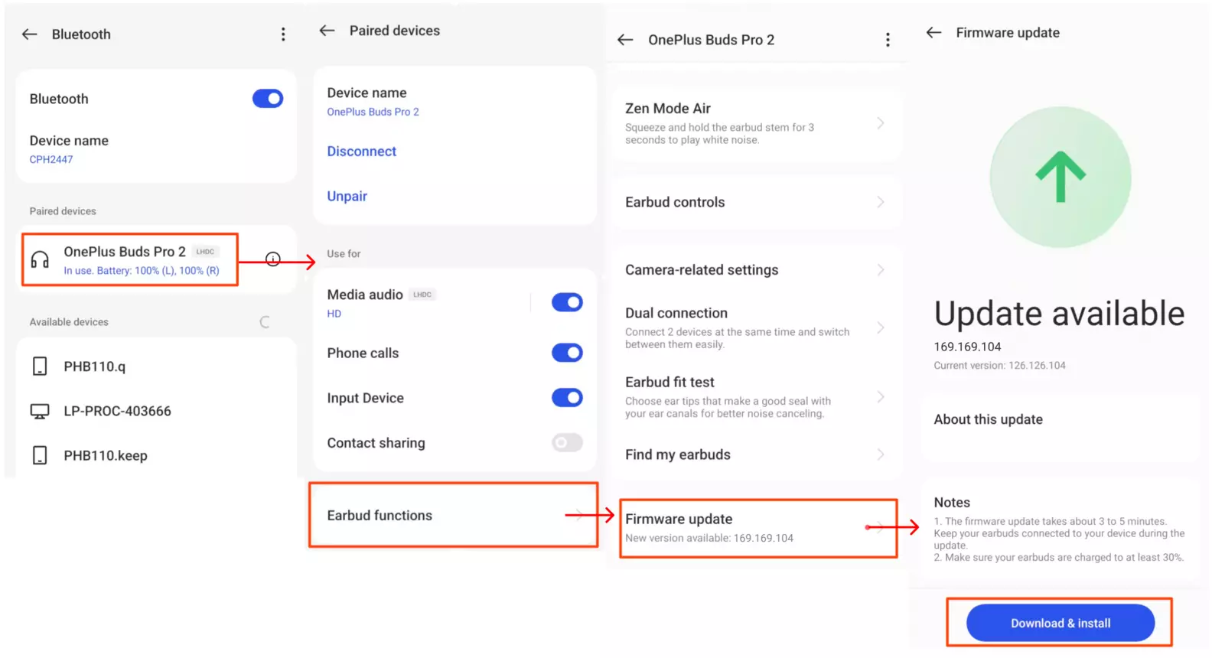Click the Disconnect link
Image resolution: width=1212 pixels, height=658 pixels.
[x=361, y=151]
